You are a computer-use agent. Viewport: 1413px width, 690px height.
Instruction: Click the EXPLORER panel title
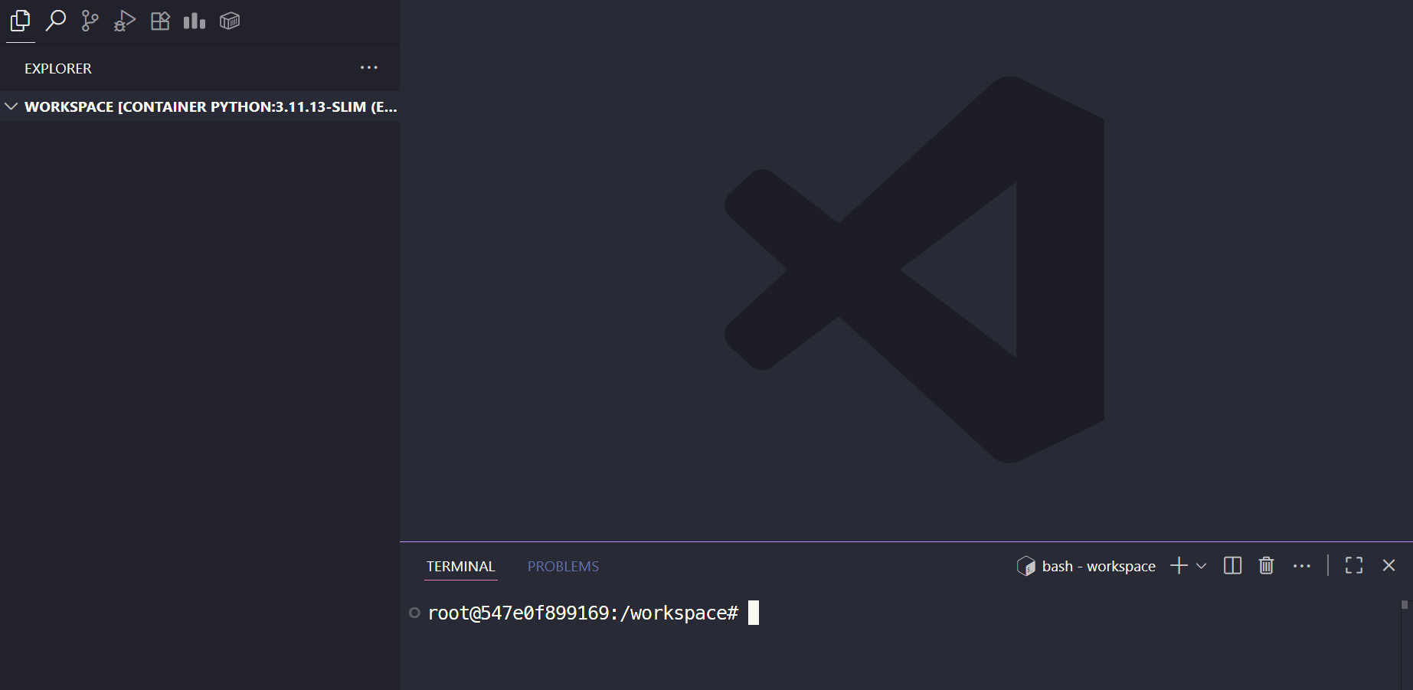[58, 68]
